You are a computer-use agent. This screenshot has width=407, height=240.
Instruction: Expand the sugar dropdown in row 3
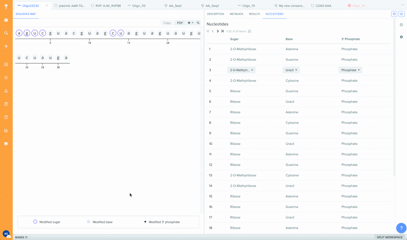point(241,70)
